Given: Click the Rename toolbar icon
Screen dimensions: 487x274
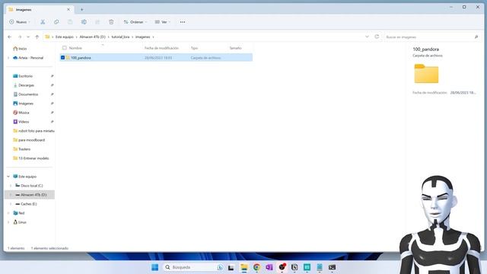Looking at the screenshot, I should tap(84, 22).
